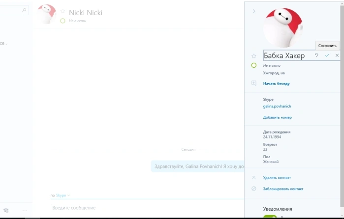Click the Сегодня date separator
Image resolution: width=344 pixels, height=219 pixels.
click(x=188, y=149)
